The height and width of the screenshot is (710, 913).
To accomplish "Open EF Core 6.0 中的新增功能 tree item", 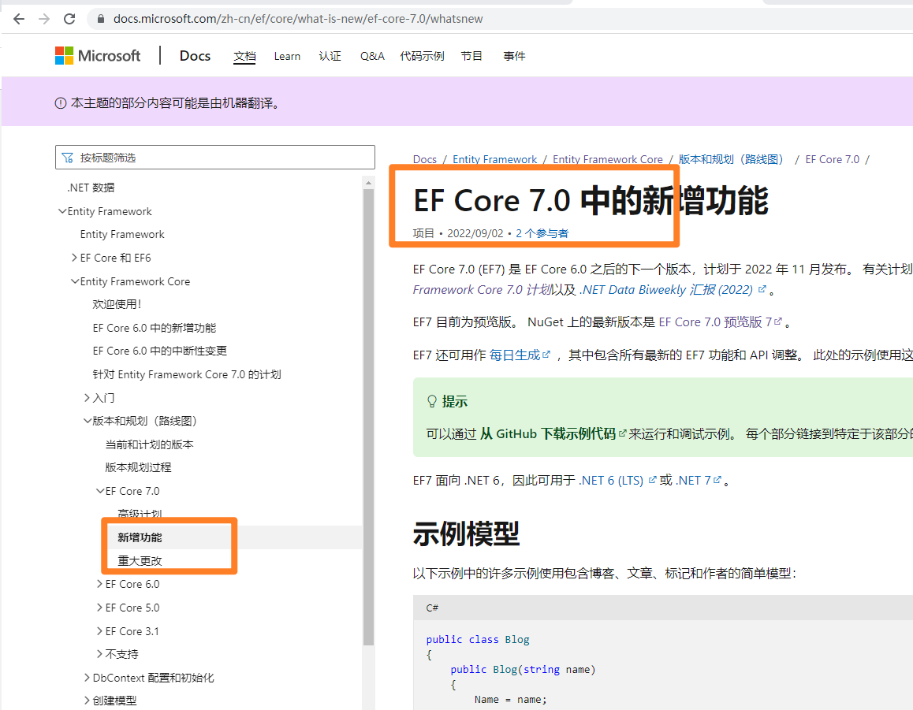I will [x=155, y=329].
